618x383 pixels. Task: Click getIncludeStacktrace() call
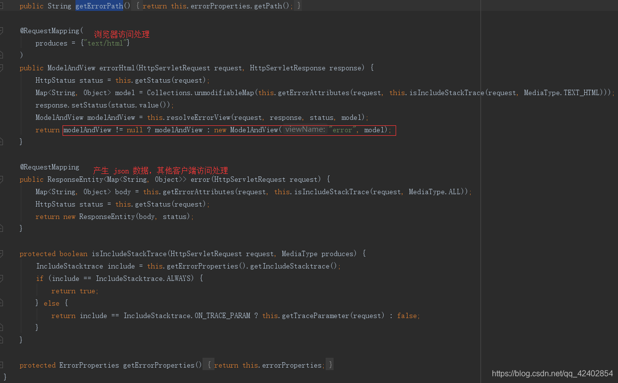[293, 266]
